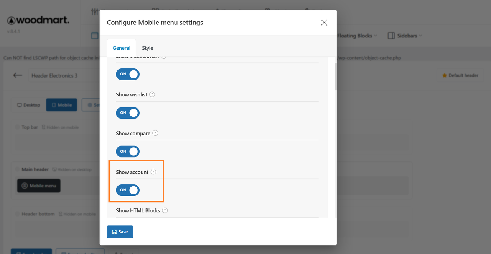Click the woodmart logo
Viewport: 491px width, 254px height.
(x=38, y=20)
